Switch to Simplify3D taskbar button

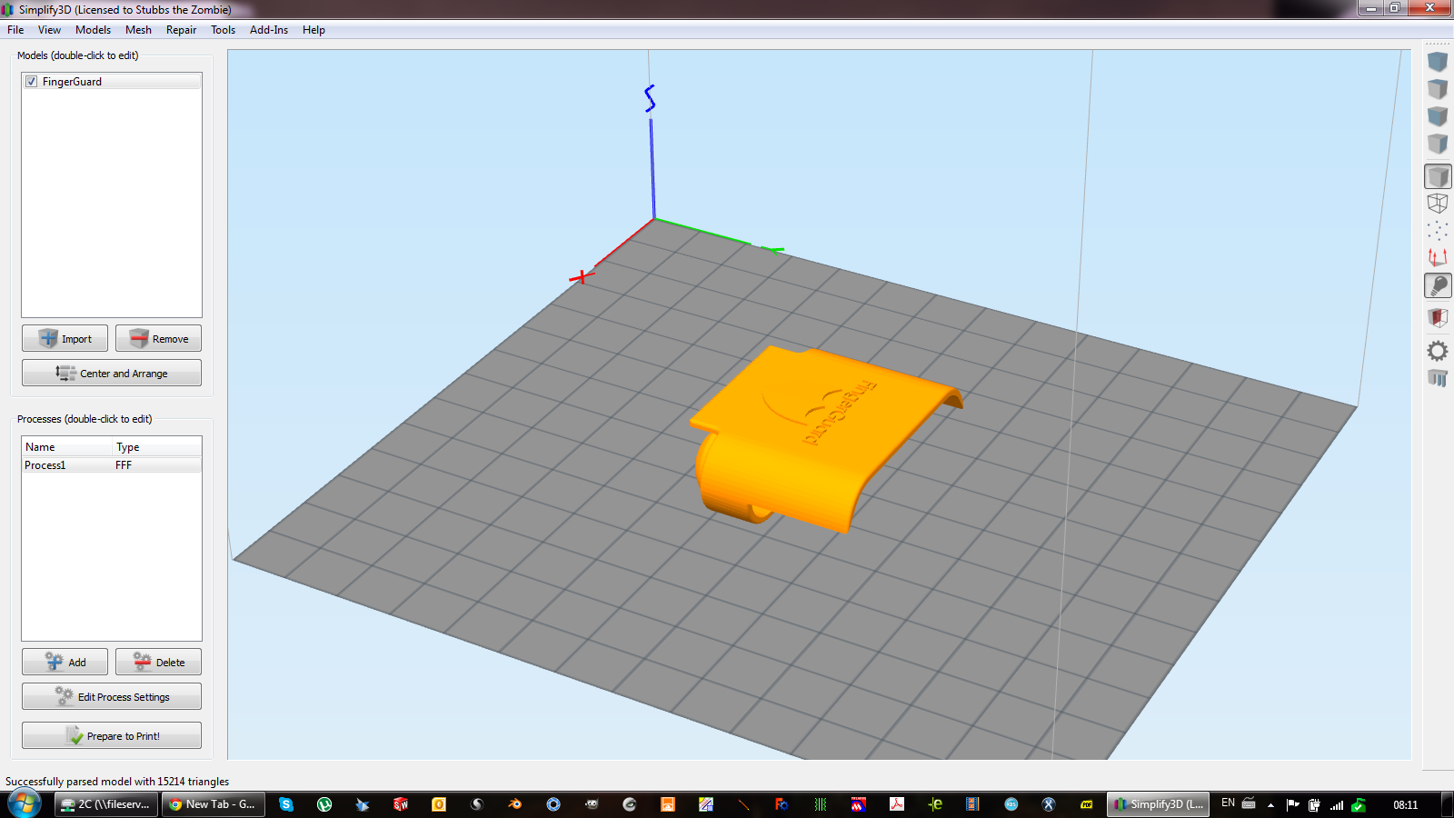1159,804
